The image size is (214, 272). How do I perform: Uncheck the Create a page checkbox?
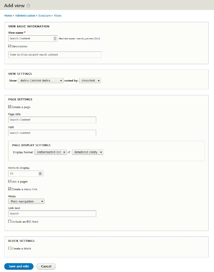9,107
